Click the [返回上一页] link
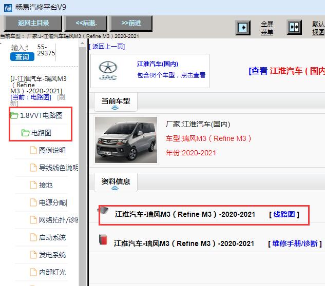325x286 pixels. (107, 47)
